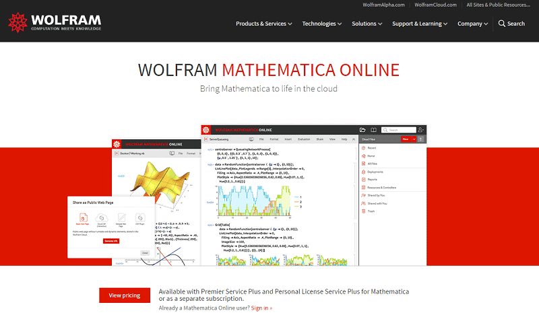
Task: Open the Company dropdown menu
Action: click(x=473, y=24)
